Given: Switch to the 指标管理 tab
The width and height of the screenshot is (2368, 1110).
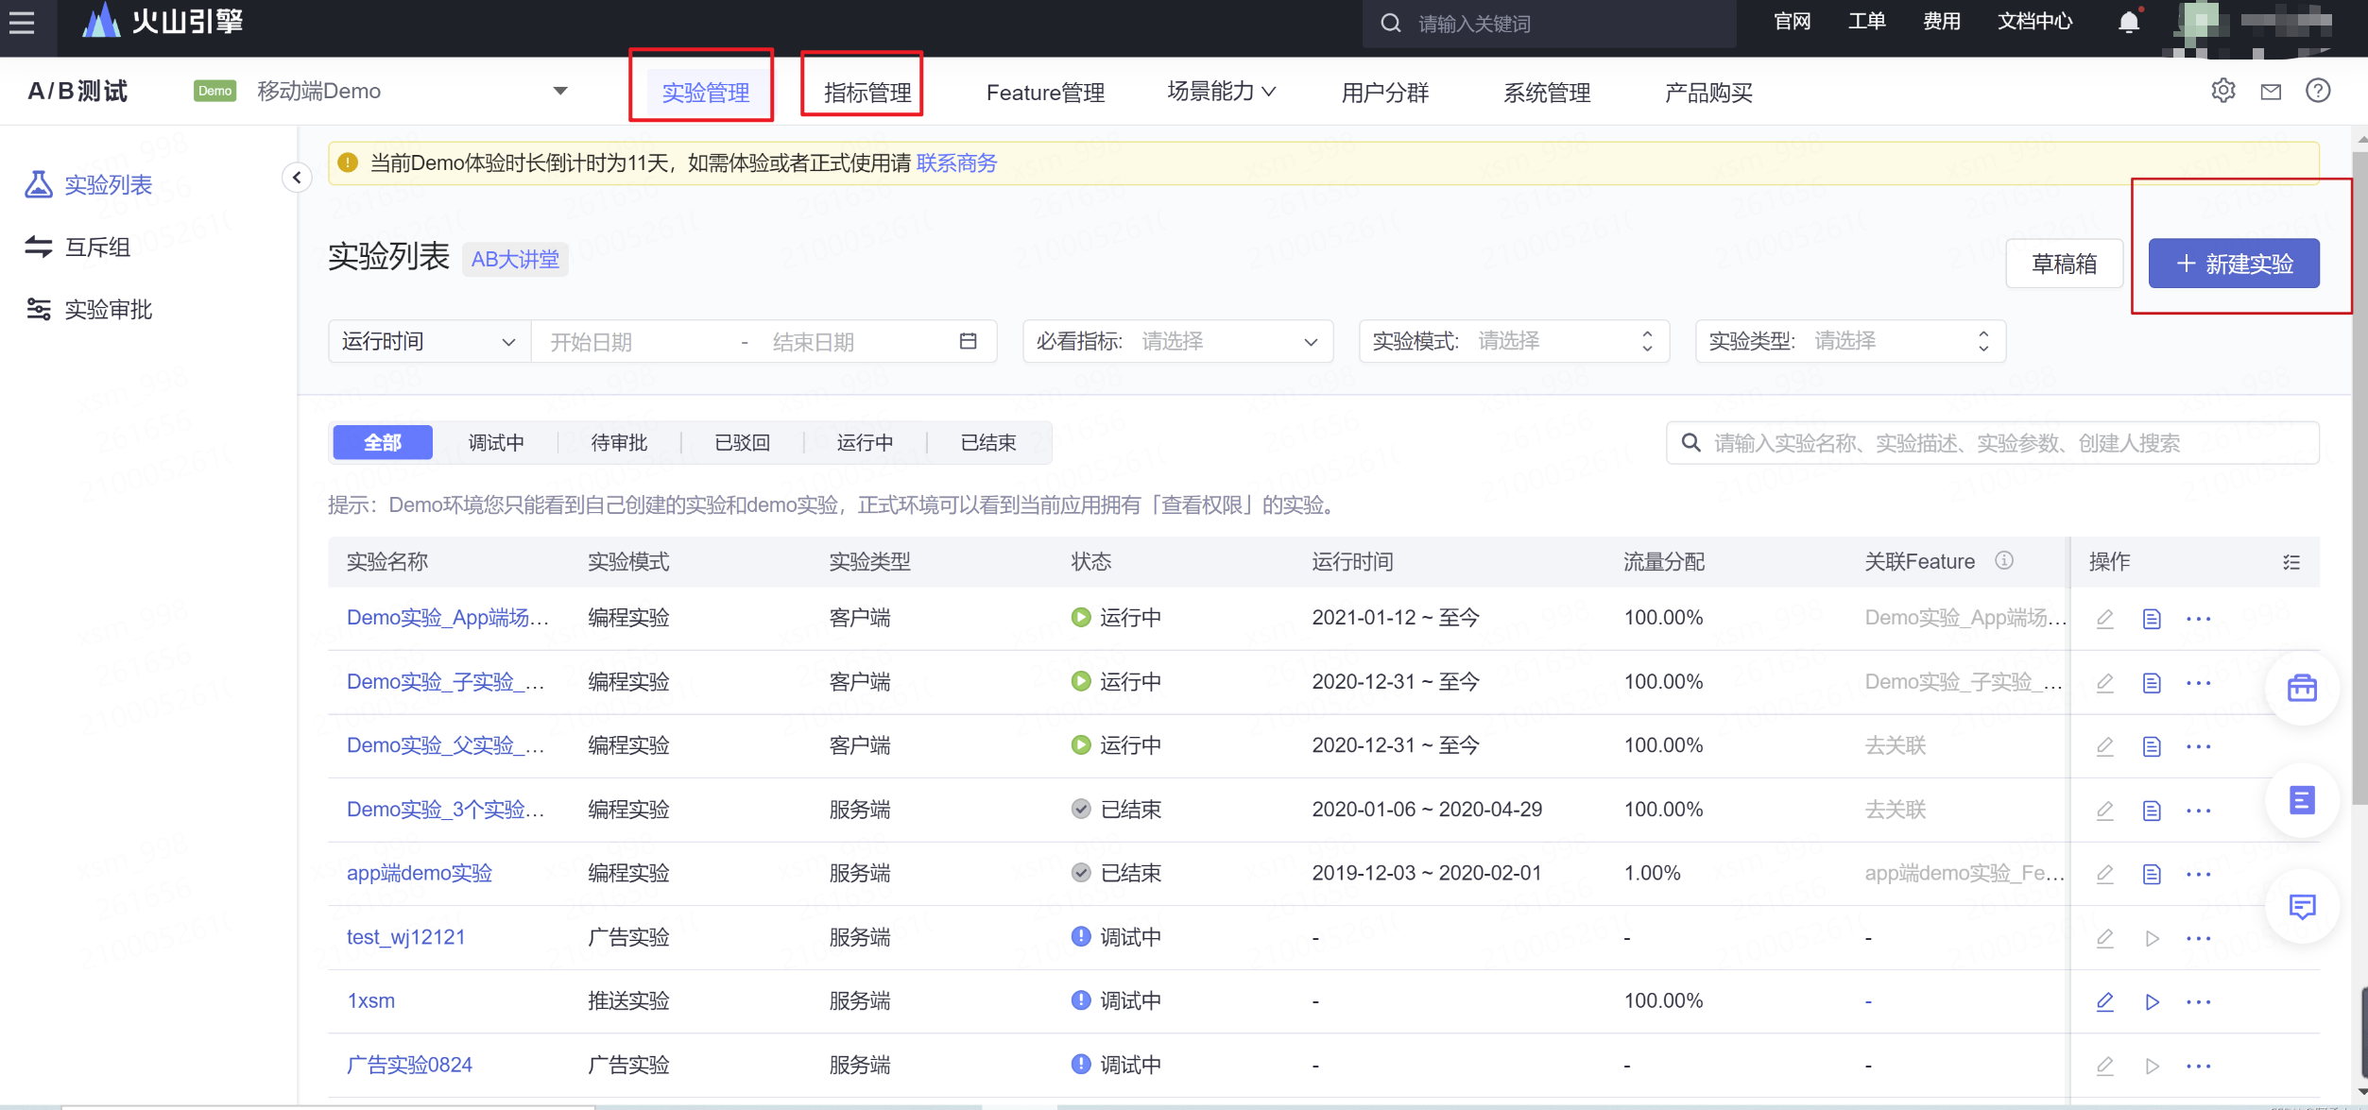Looking at the screenshot, I should point(867,93).
